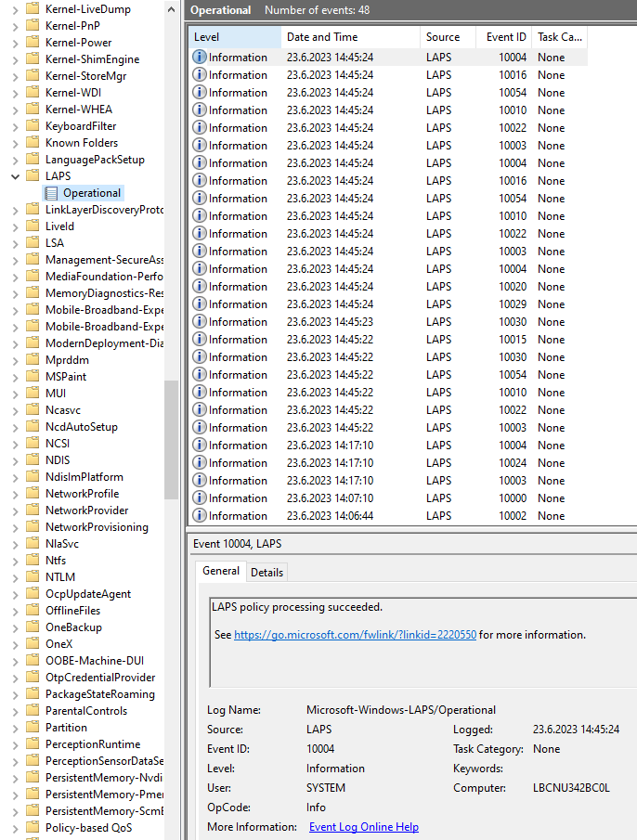Sort events by Event ID header

pyautogui.click(x=503, y=37)
